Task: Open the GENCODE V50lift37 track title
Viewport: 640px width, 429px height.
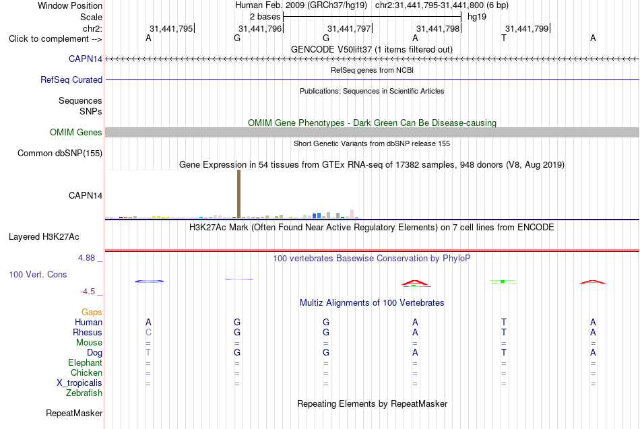Action: pyautogui.click(x=372, y=49)
